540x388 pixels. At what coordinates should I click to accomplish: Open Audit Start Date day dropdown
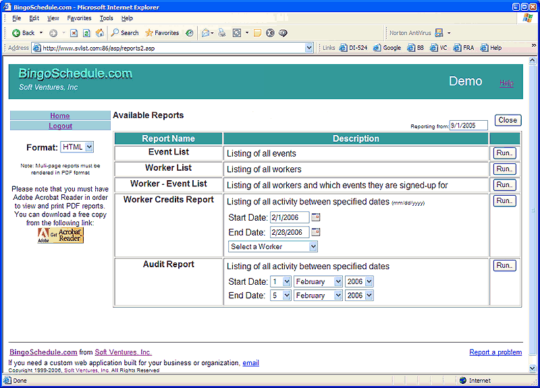click(281, 281)
